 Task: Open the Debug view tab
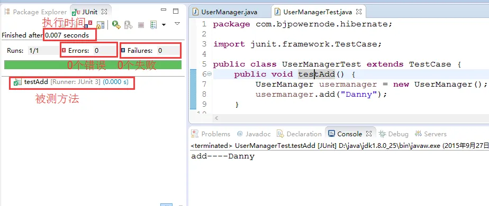tap(394, 134)
